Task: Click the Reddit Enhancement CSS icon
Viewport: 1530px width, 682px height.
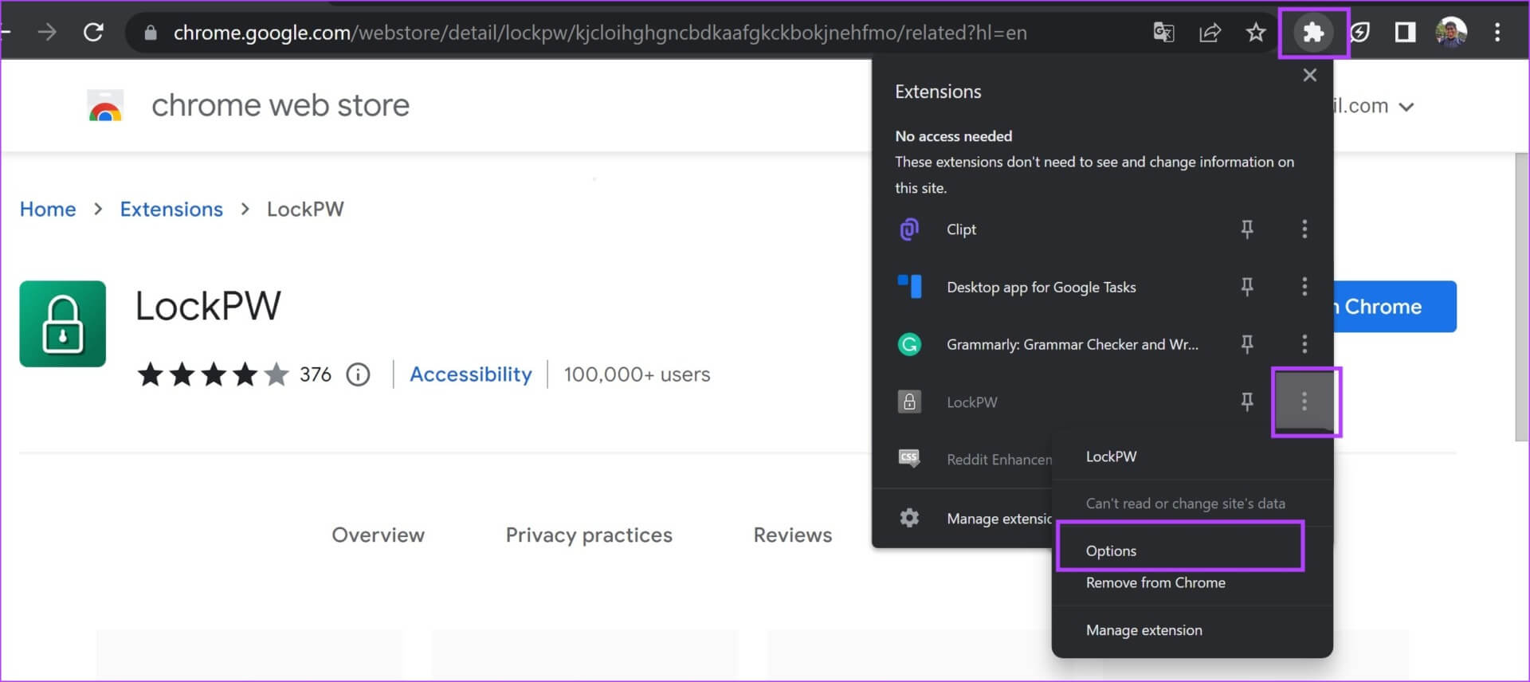Action: point(909,458)
